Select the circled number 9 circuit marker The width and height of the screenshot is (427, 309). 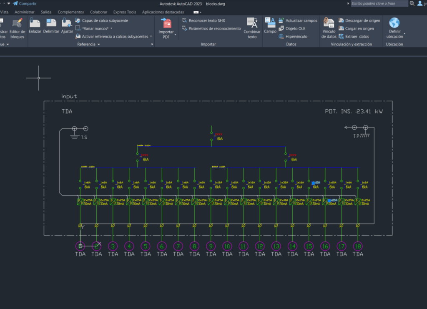tap(211, 246)
